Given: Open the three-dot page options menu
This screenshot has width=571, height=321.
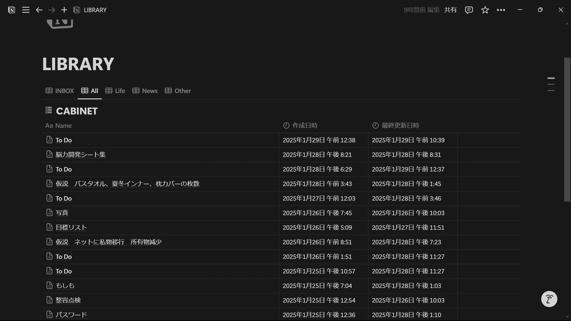Looking at the screenshot, I should (501, 10).
